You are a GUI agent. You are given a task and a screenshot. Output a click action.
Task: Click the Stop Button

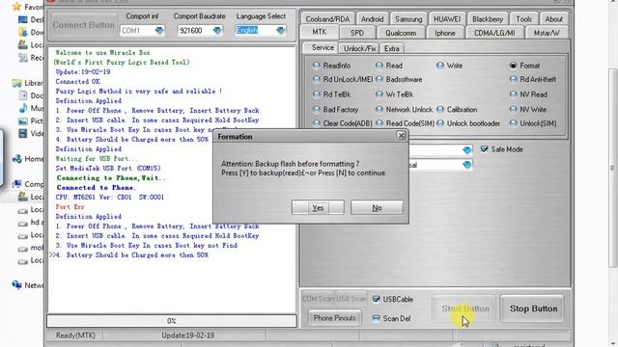pyautogui.click(x=533, y=308)
